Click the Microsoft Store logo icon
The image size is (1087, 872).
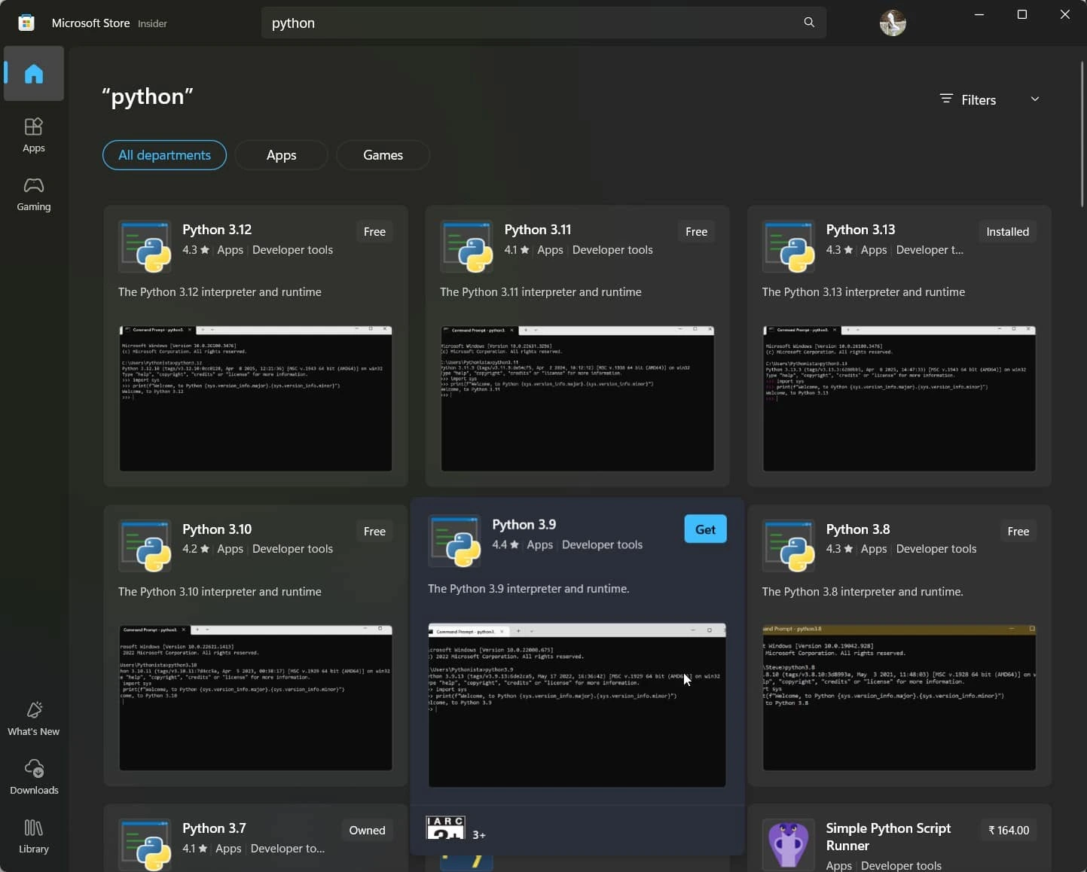click(26, 23)
